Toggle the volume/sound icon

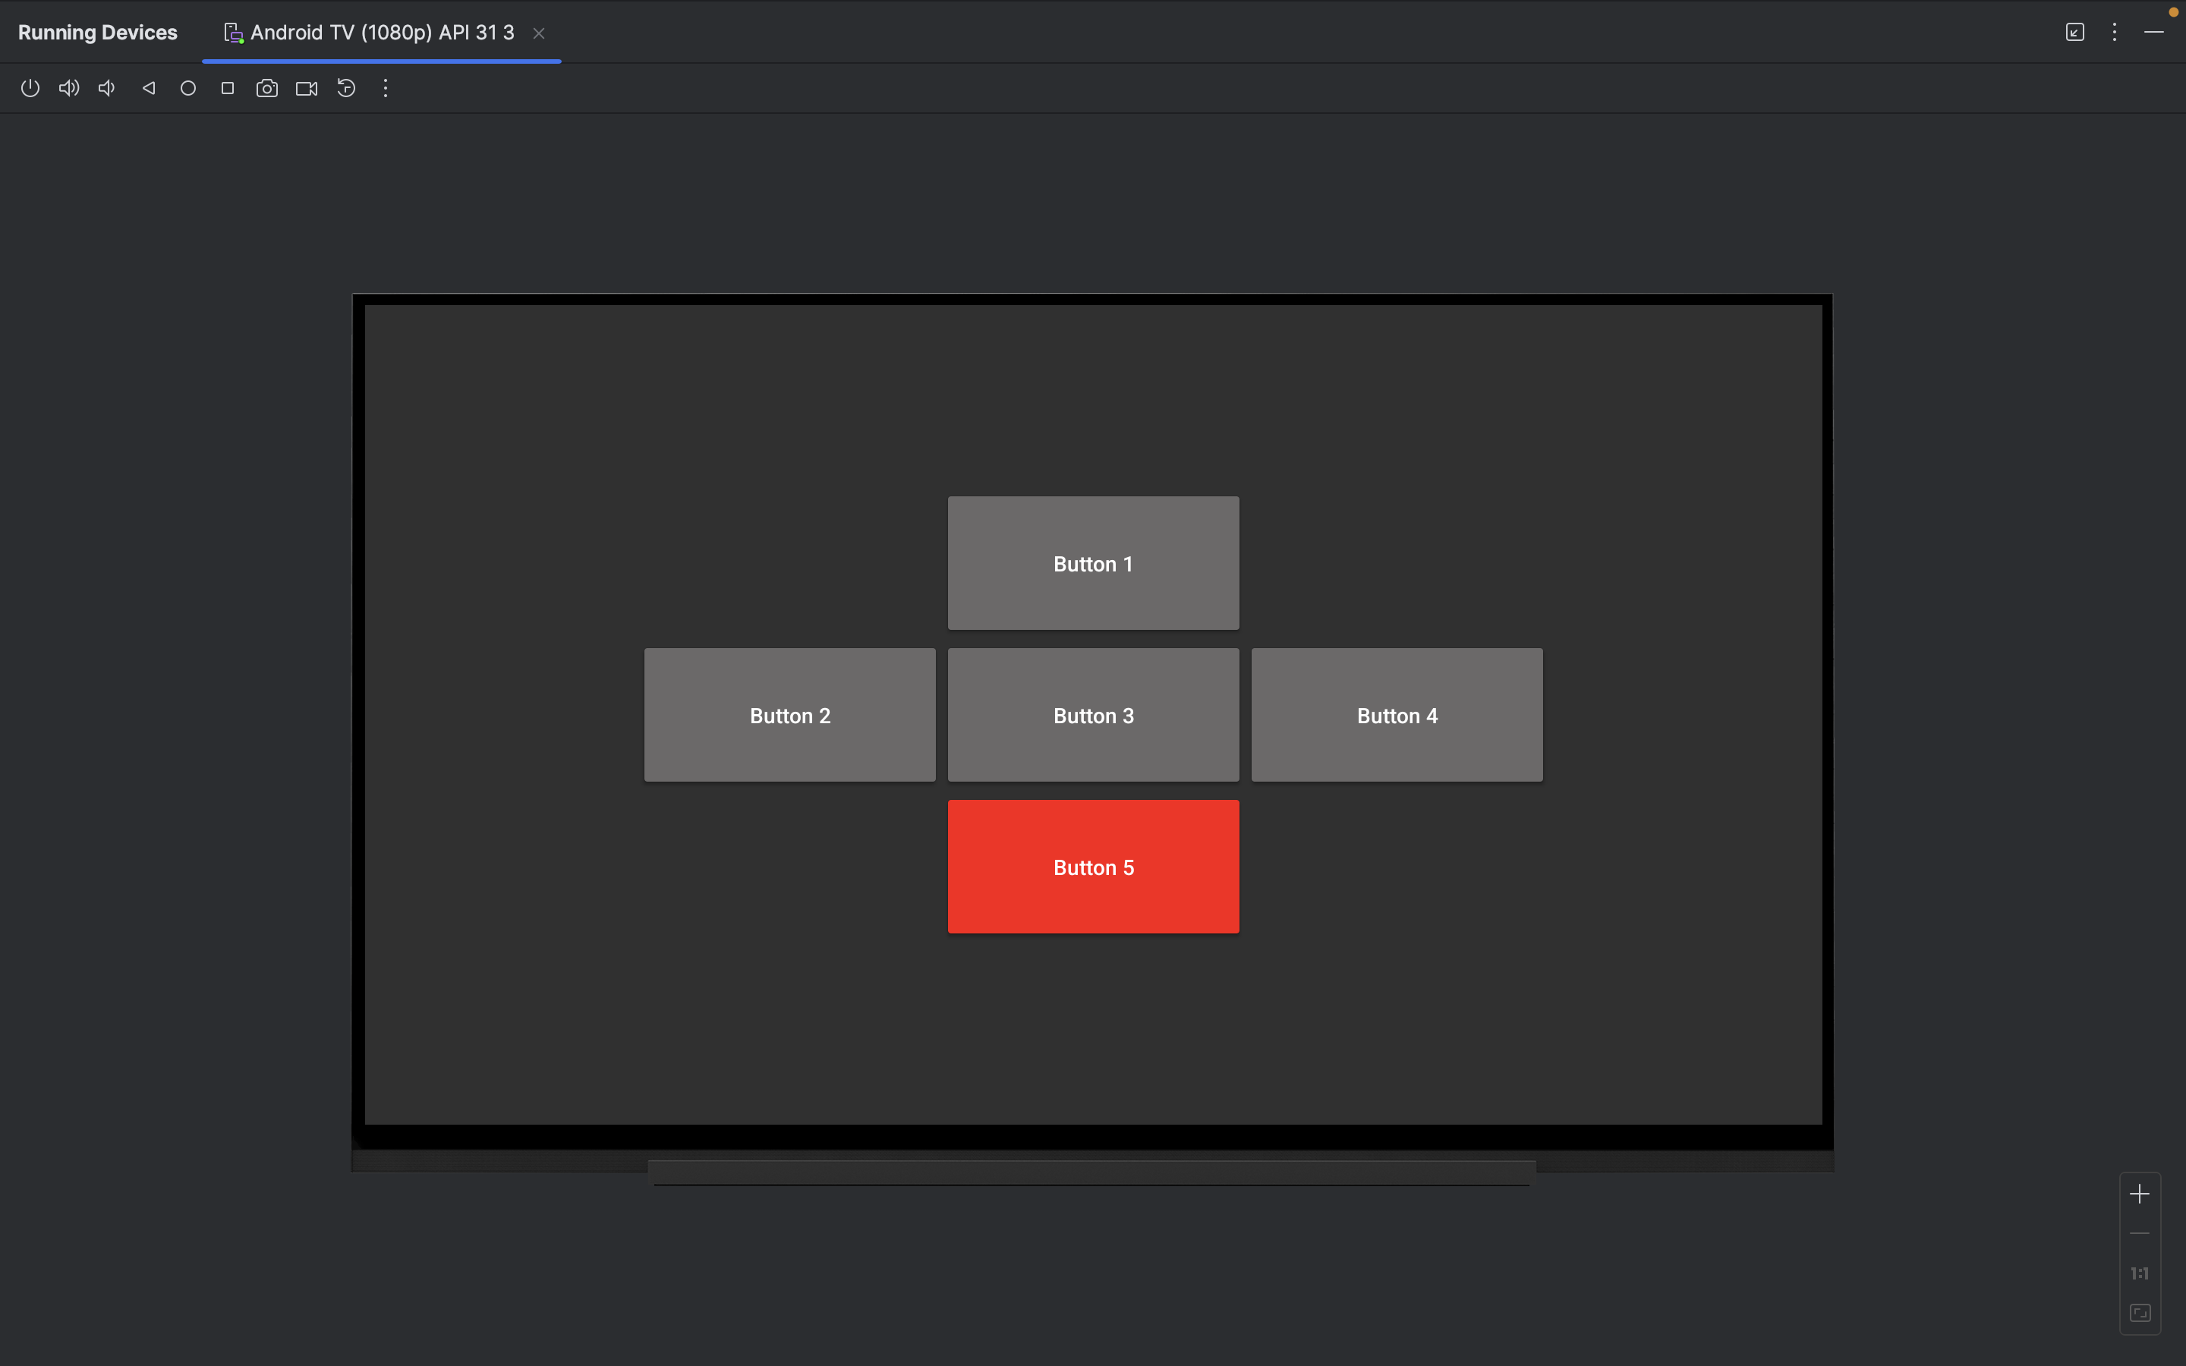pyautogui.click(x=68, y=88)
